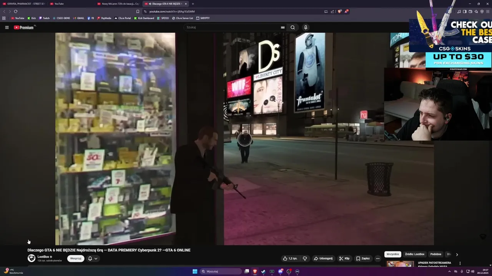Go back using the browser back arrow

click(4, 11)
